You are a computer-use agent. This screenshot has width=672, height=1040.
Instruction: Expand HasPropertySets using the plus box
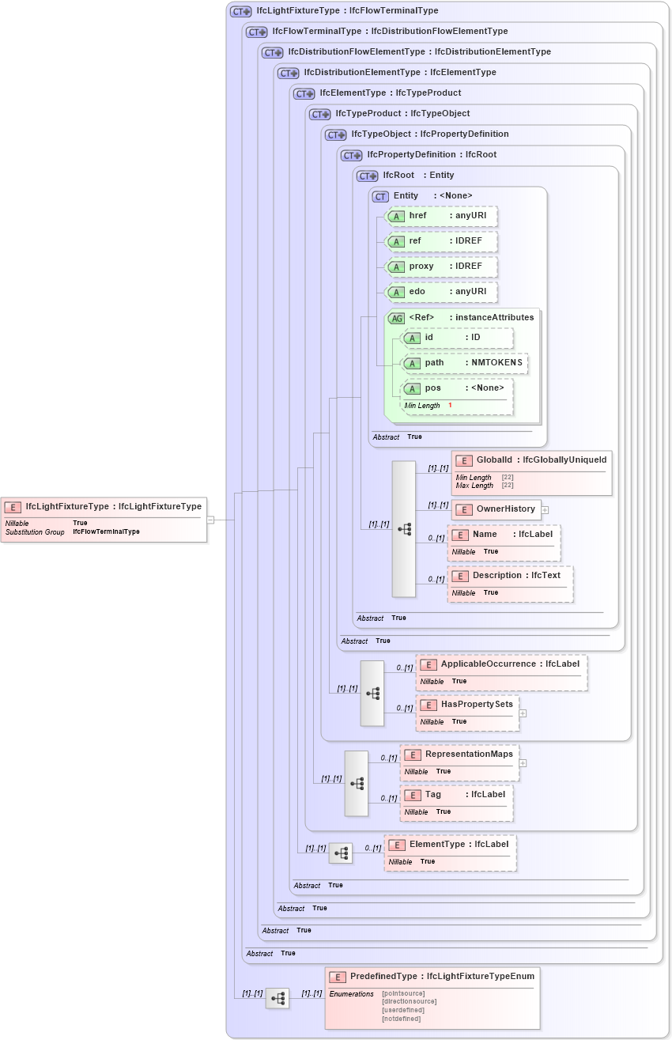click(x=523, y=714)
